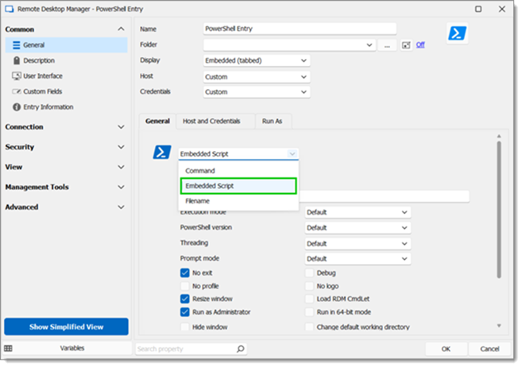Open Custom Fields in the sidebar
The width and height of the screenshot is (522, 368).
point(66,91)
